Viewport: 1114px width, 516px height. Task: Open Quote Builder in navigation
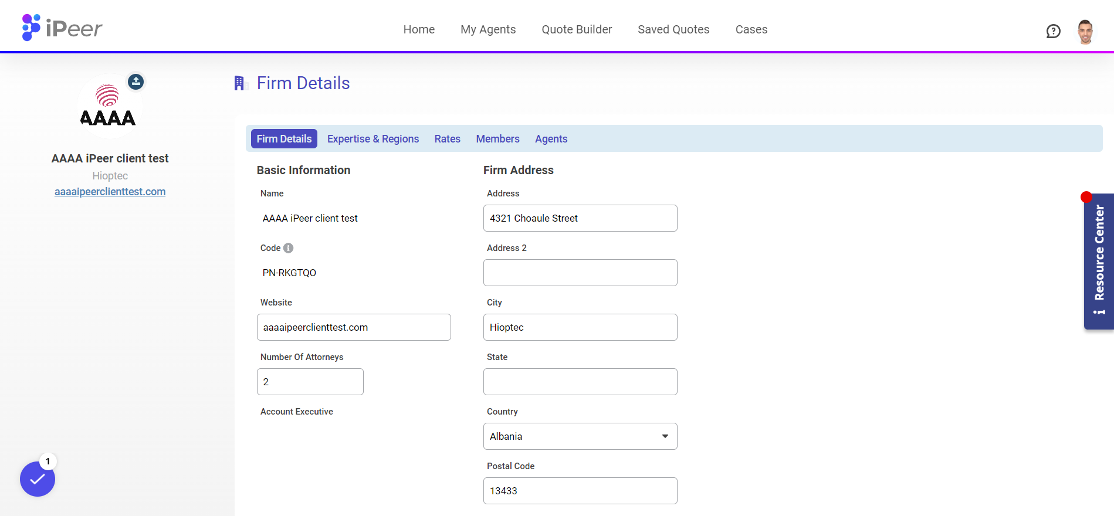(577, 29)
